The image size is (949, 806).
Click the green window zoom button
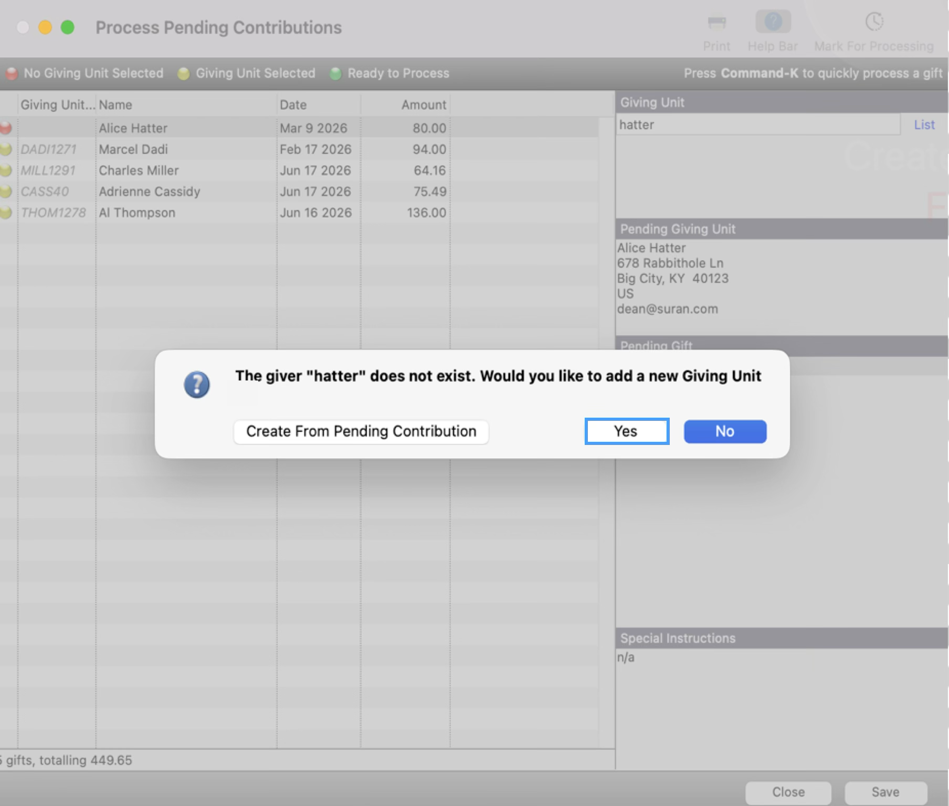point(67,27)
